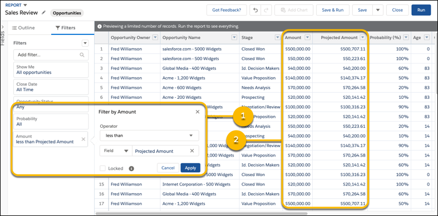Image resolution: width=438 pixels, height=216 pixels.
Task: Open Projected Amount column menu
Action: click(362, 37)
